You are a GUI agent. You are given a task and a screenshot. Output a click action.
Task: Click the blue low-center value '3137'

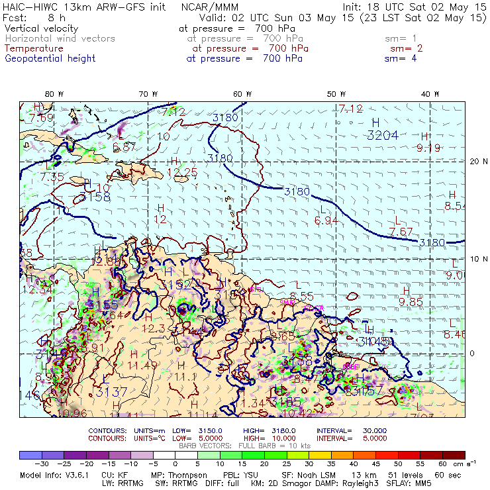click(111, 392)
